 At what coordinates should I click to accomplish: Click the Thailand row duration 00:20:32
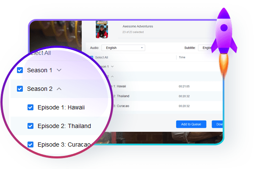coord(184,96)
